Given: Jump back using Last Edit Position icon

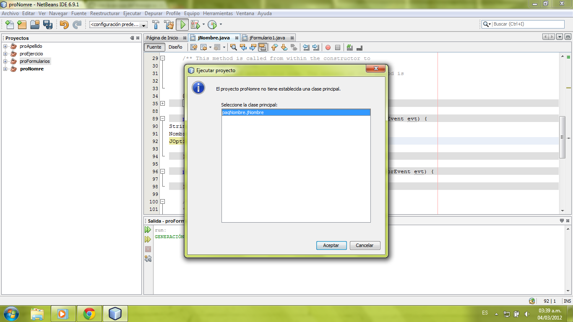Looking at the screenshot, I should pyautogui.click(x=193, y=47).
